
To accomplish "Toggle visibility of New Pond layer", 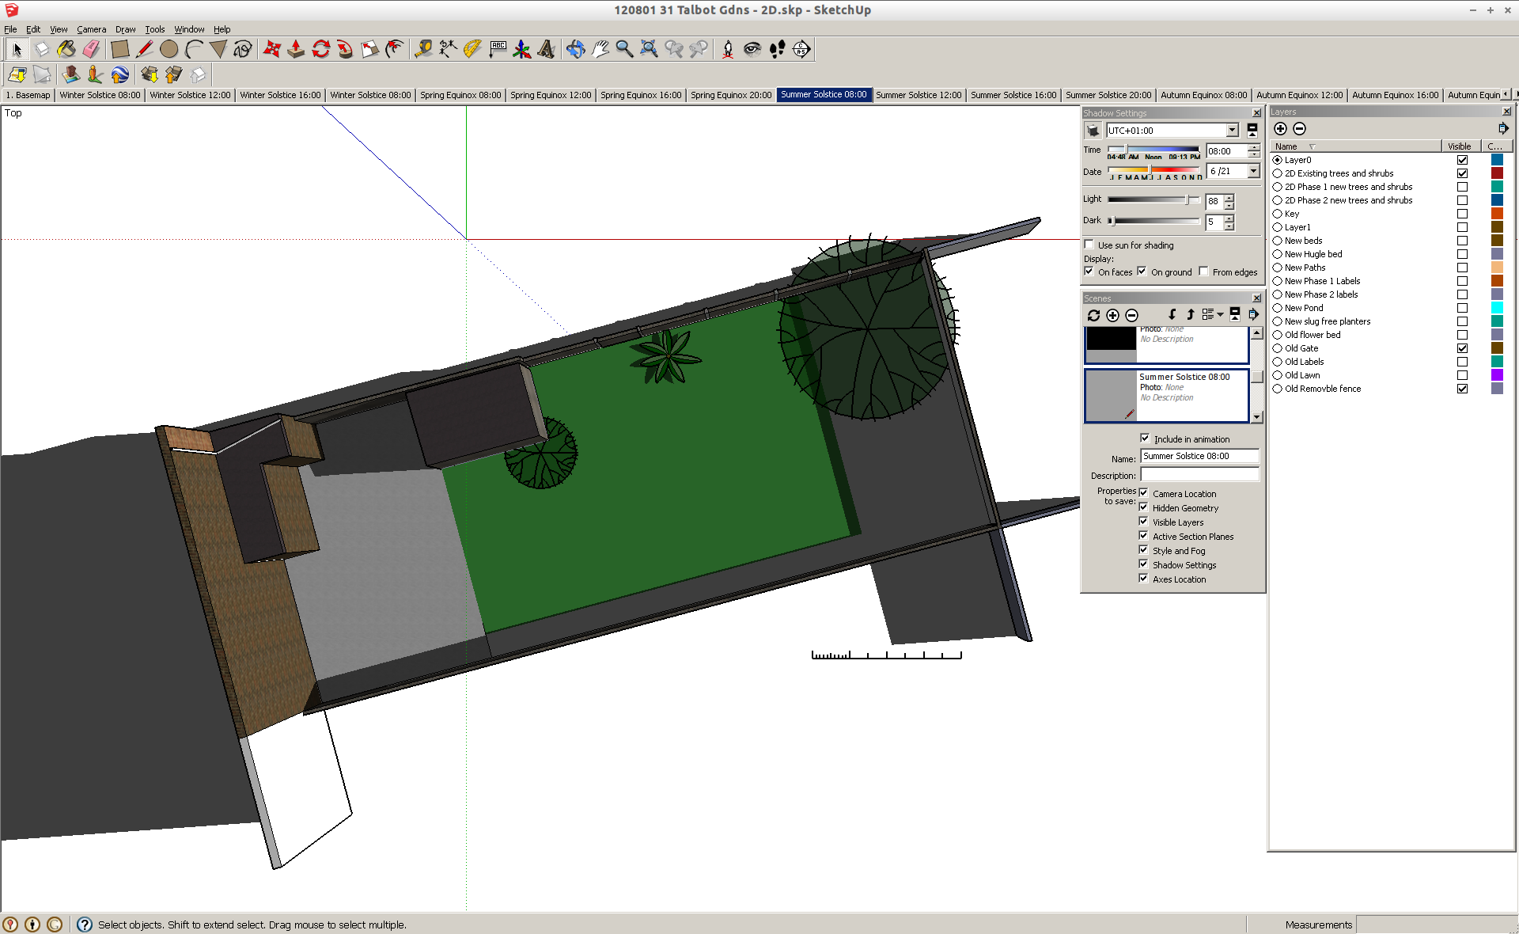I will click(x=1462, y=308).
